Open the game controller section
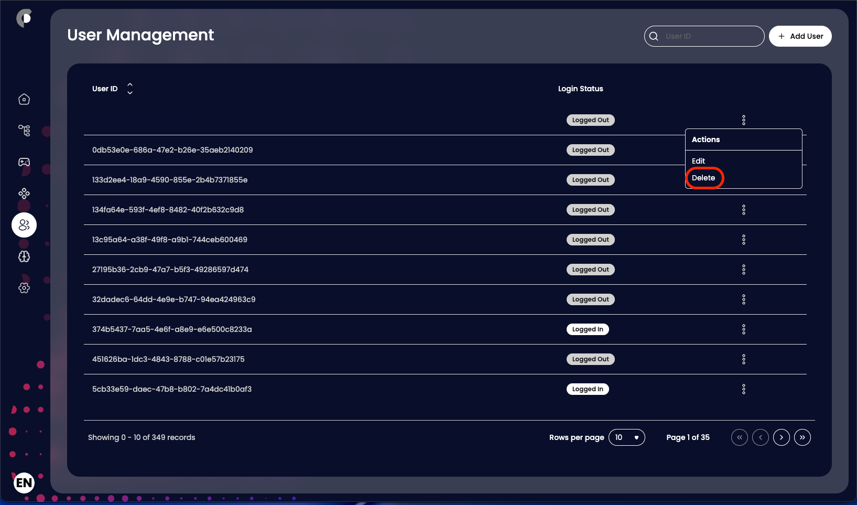The height and width of the screenshot is (505, 857). 24,162
